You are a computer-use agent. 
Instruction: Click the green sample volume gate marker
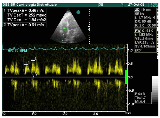pos(65,28)
